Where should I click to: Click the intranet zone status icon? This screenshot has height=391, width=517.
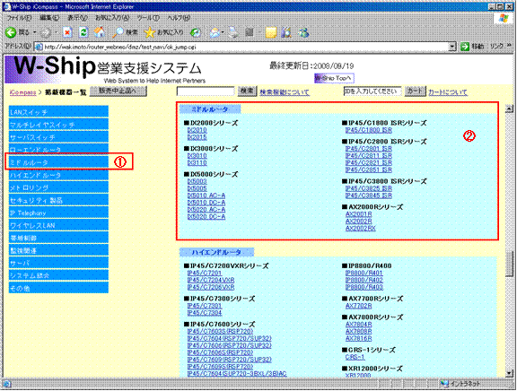click(x=444, y=384)
